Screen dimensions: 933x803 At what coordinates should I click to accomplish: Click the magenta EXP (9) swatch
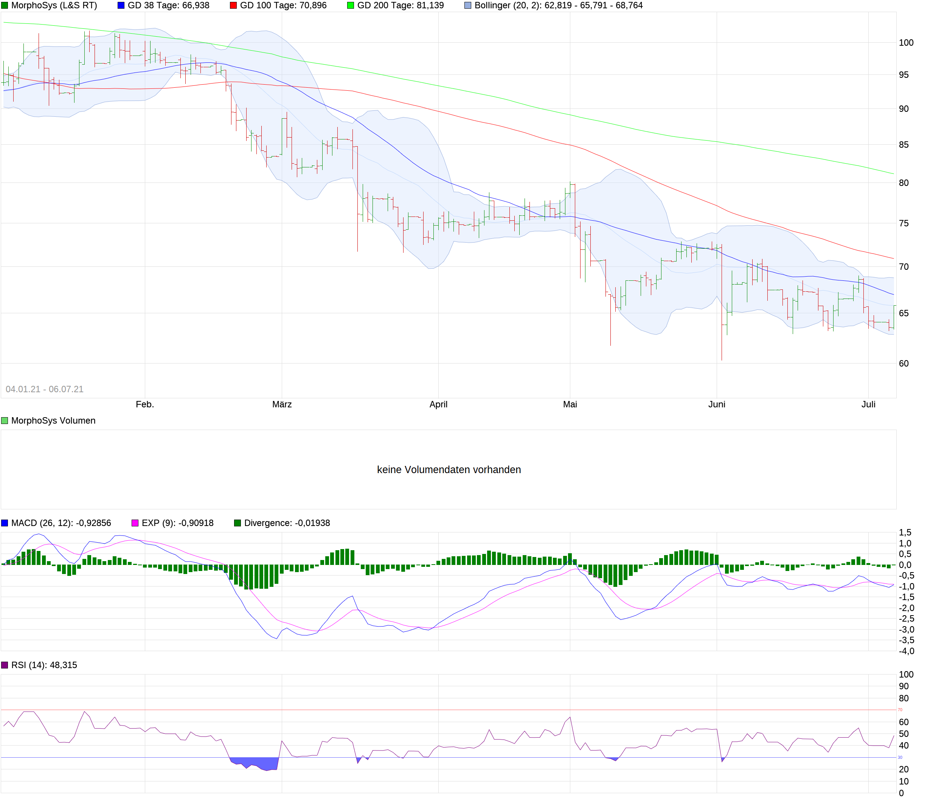(x=135, y=523)
